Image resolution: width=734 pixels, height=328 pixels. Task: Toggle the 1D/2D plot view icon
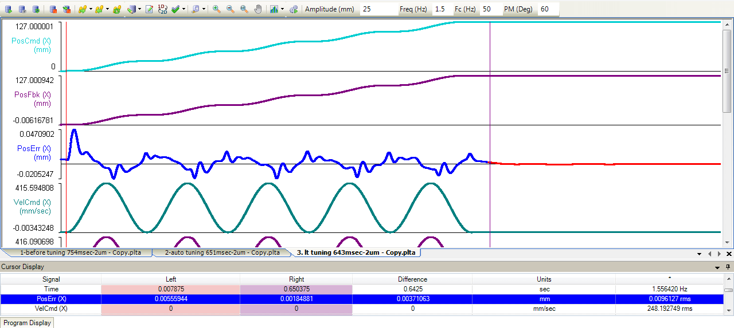pyautogui.click(x=162, y=9)
